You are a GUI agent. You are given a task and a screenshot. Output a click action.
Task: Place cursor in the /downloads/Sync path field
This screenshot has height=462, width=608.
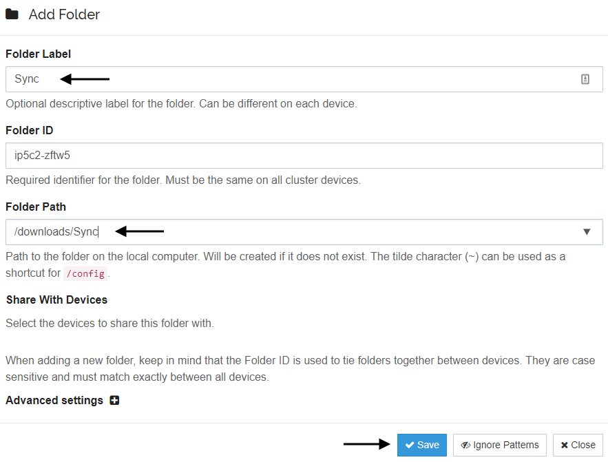pos(304,232)
